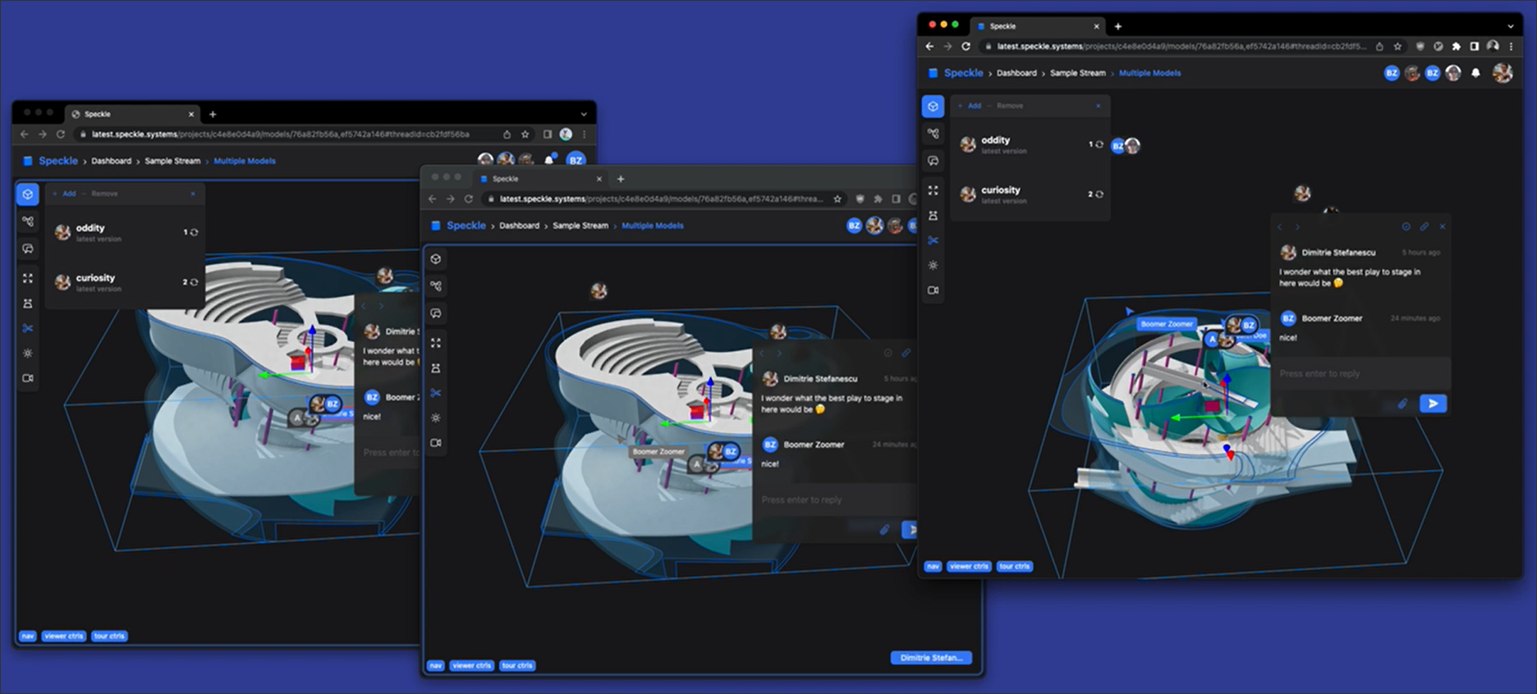
Task: Go to previous comment arrow in right window thread
Action: point(1279,226)
